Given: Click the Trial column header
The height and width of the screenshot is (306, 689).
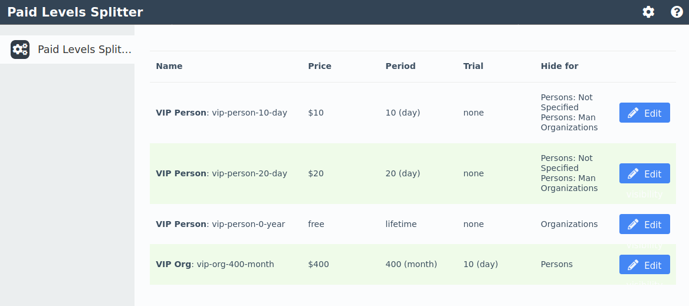Looking at the screenshot, I should click(473, 66).
